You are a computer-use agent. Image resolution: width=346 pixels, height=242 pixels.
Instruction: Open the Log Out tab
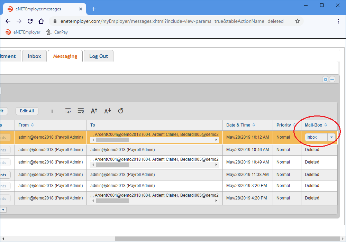pos(99,56)
